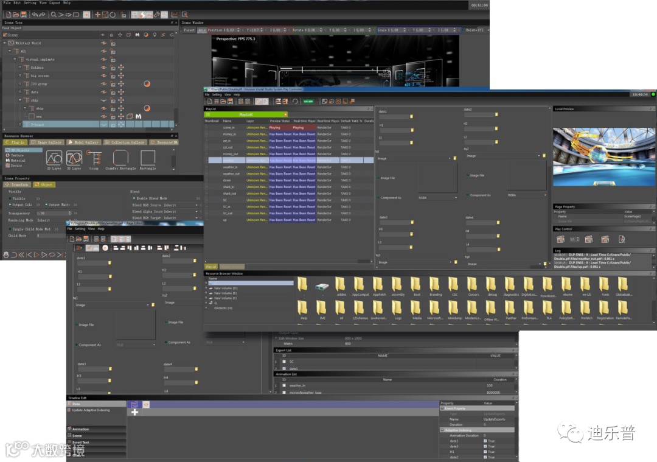Click the page search icon in Play Control panel
This screenshot has width=657, height=462.
(621, 239)
